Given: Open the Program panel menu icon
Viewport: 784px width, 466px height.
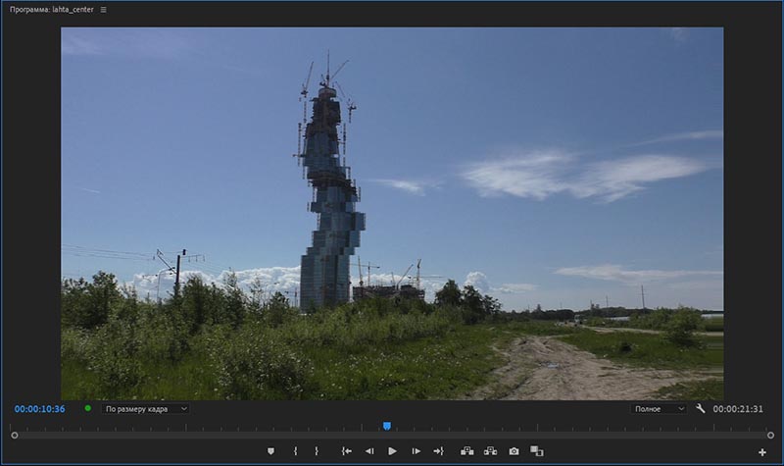Looking at the screenshot, I should click(104, 10).
